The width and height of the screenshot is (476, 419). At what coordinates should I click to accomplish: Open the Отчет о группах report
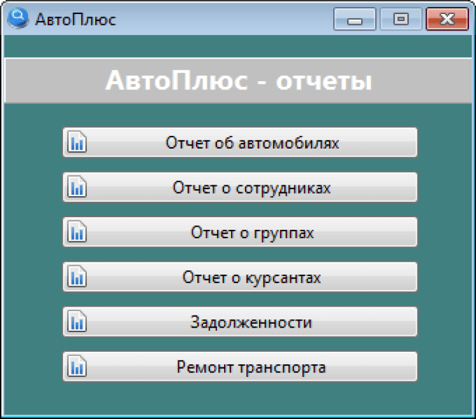[240, 232]
